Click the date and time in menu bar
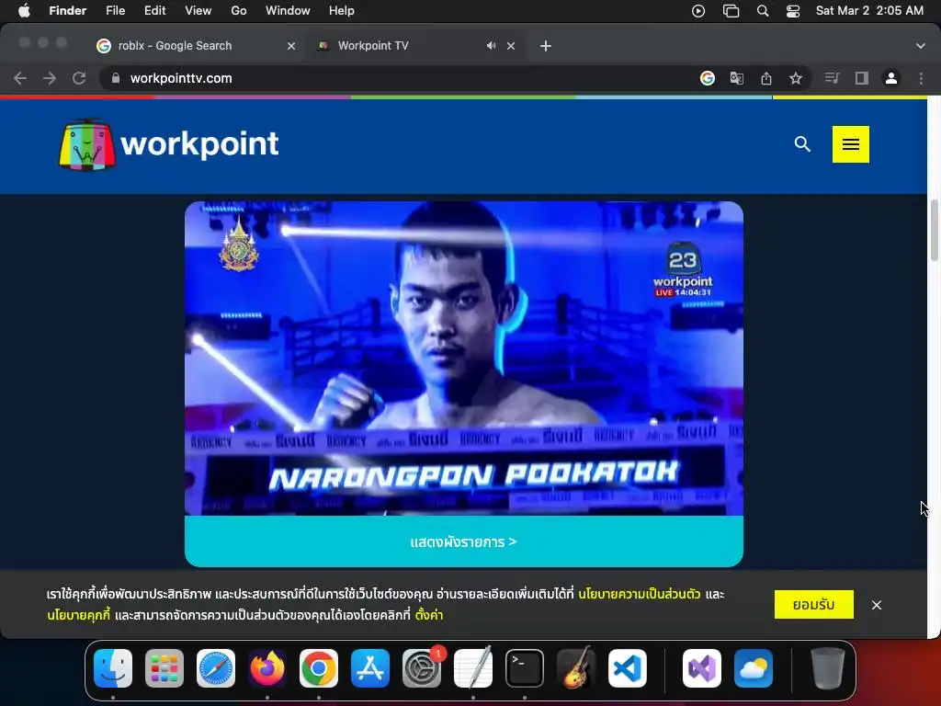Screen dimensions: 941x706 coord(869,10)
